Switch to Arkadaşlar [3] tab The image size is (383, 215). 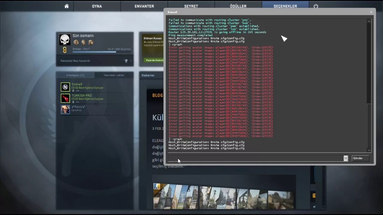point(75,75)
